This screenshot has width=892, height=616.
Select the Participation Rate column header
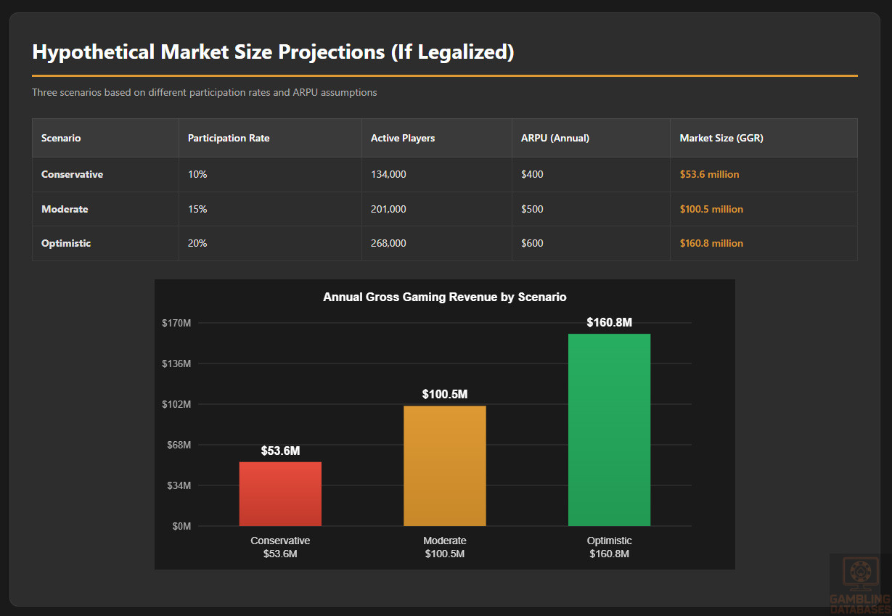pyautogui.click(x=229, y=138)
